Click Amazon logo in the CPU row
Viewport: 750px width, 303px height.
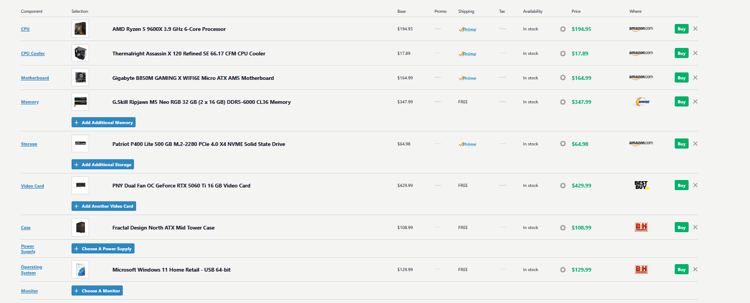641,29
